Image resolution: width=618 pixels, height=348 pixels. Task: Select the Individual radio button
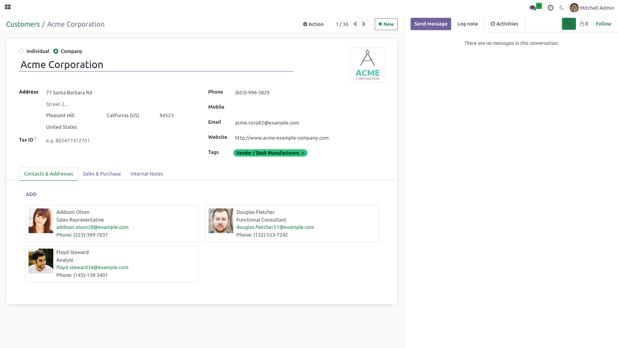pos(22,51)
